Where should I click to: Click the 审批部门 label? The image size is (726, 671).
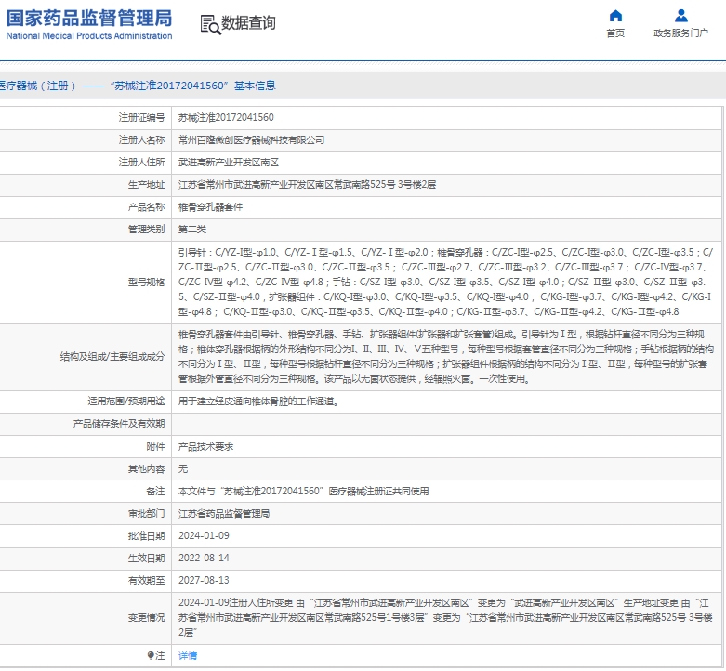coord(146,514)
